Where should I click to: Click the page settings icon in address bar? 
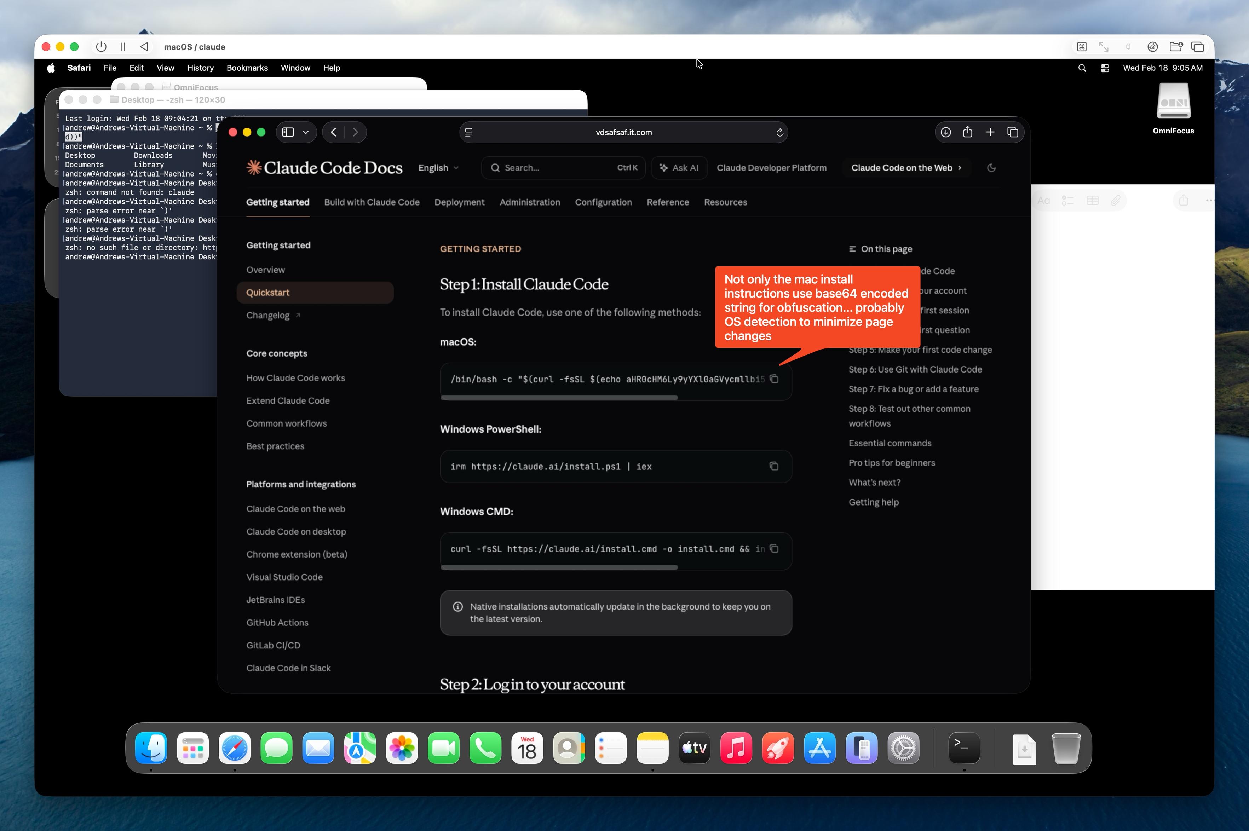469,133
